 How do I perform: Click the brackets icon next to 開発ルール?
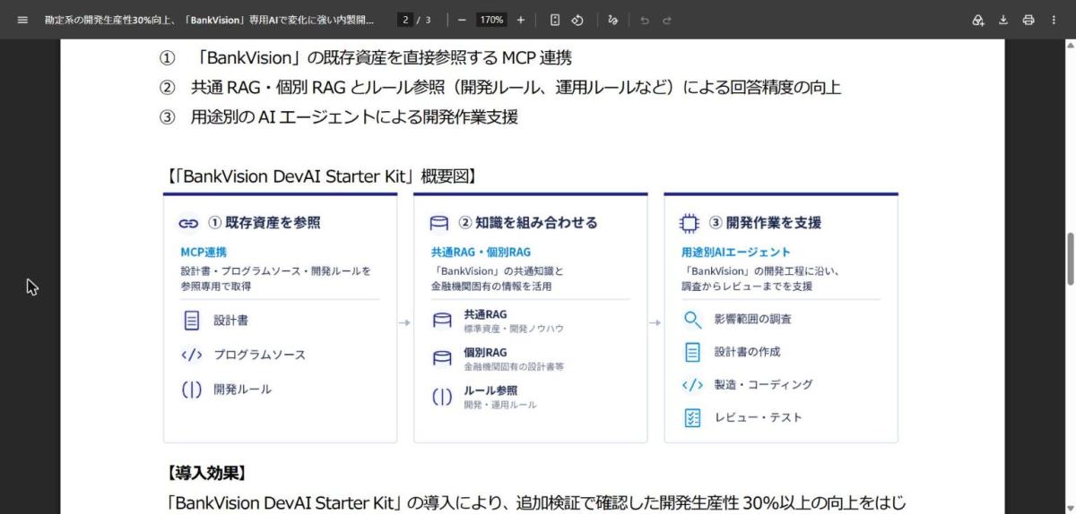click(x=191, y=390)
